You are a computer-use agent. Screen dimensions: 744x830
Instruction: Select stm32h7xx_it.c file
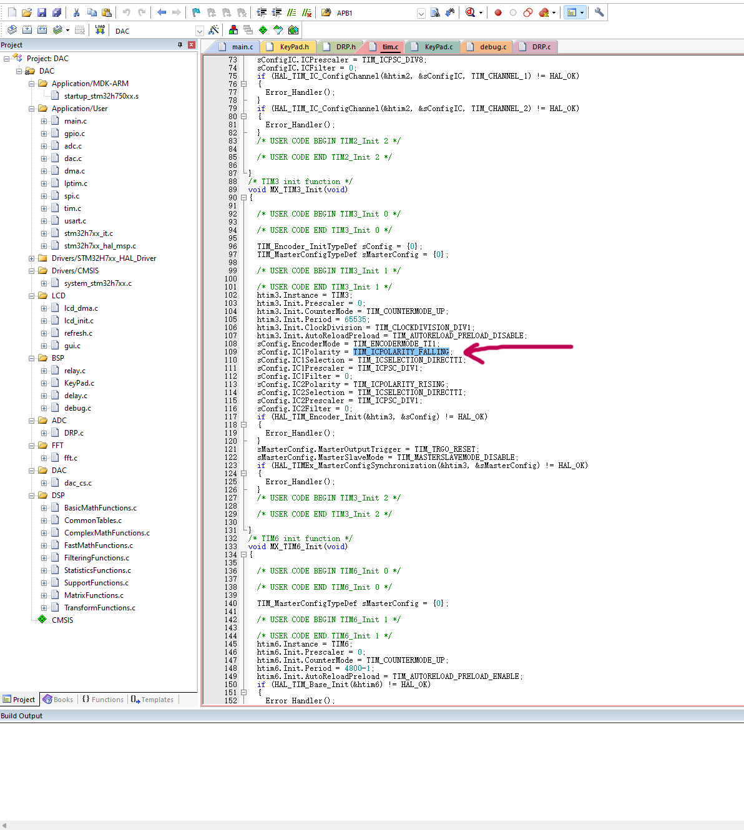click(x=89, y=233)
